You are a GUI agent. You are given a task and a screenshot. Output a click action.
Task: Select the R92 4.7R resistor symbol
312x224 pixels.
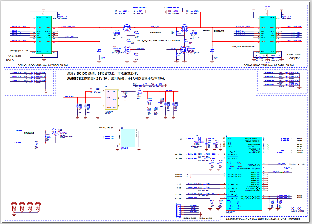tap(140, 85)
